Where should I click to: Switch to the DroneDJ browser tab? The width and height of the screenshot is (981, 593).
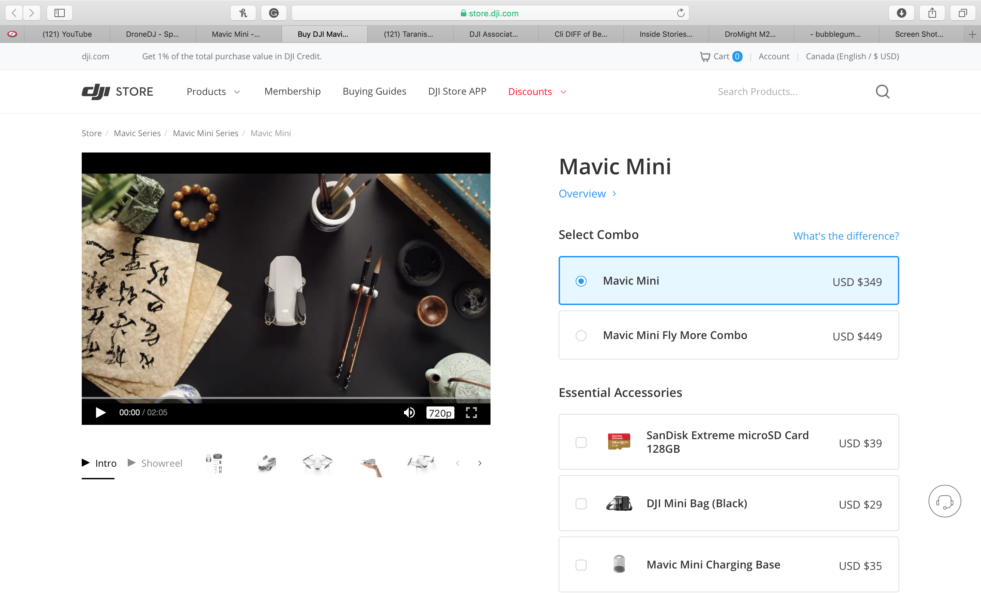click(x=152, y=34)
